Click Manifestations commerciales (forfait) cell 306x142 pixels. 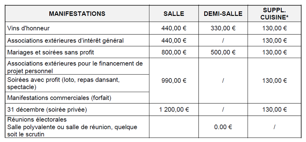tap(77, 98)
